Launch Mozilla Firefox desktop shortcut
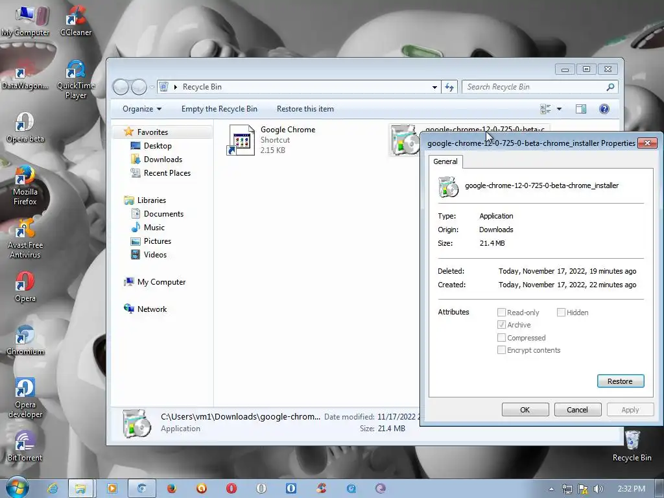 pyautogui.click(x=25, y=185)
